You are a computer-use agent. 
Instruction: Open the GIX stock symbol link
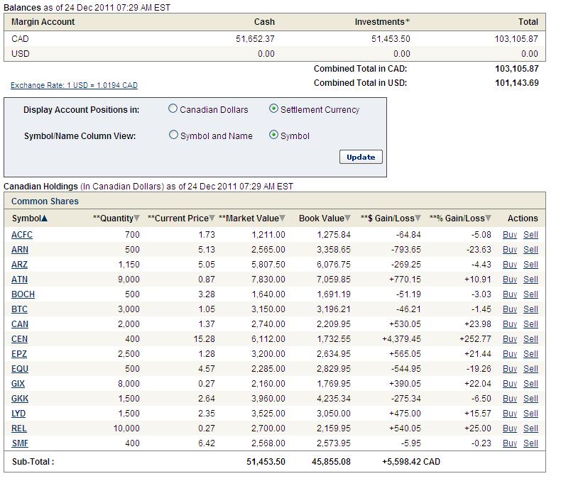[19, 384]
